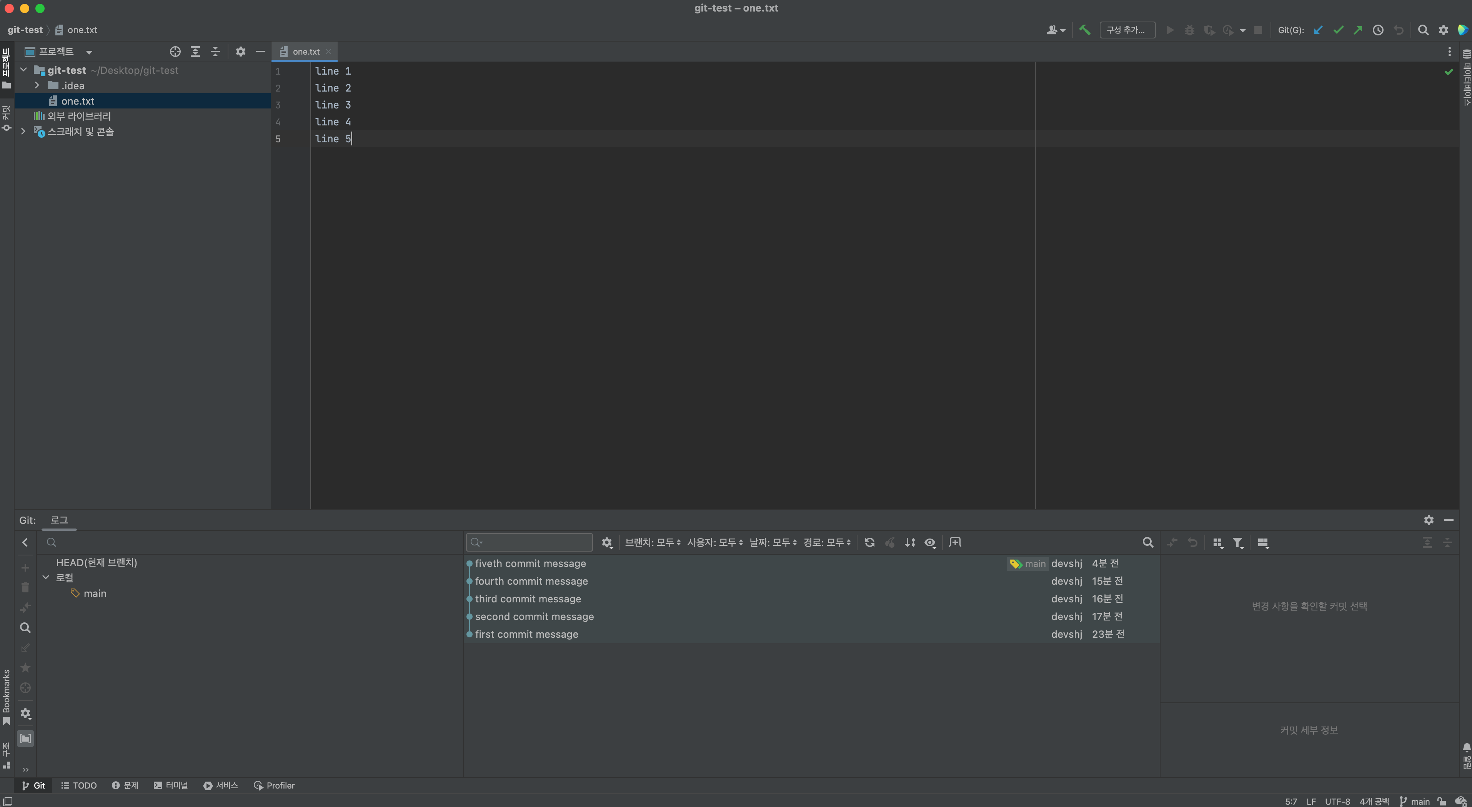Open Git history clock icon

[x=1378, y=30]
